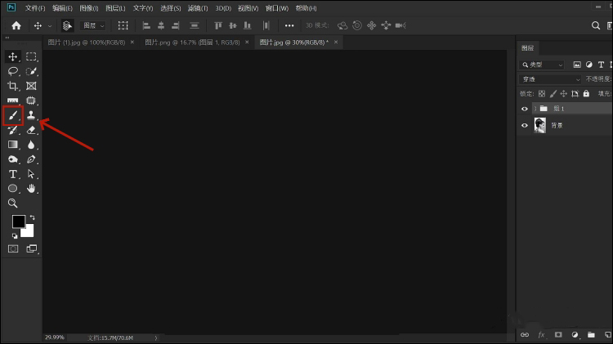
Task: Select the Path Selection tool
Action: click(x=31, y=174)
